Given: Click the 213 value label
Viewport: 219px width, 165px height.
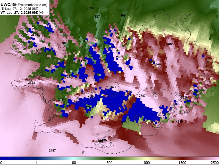Looking at the screenshot, I should point(61,100).
